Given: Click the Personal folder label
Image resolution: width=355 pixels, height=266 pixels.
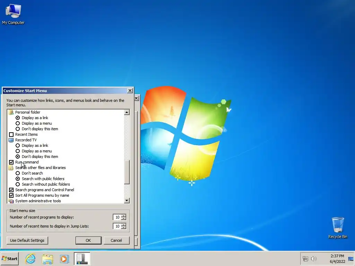Looking at the screenshot, I should [x=28, y=112].
